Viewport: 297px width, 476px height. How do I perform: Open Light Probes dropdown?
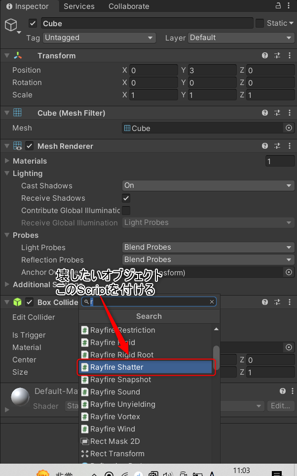208,248
